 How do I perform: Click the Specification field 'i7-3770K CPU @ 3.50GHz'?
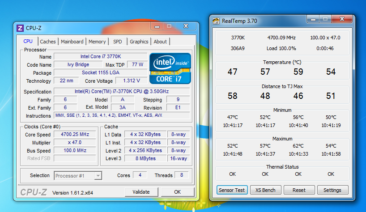(x=122, y=91)
